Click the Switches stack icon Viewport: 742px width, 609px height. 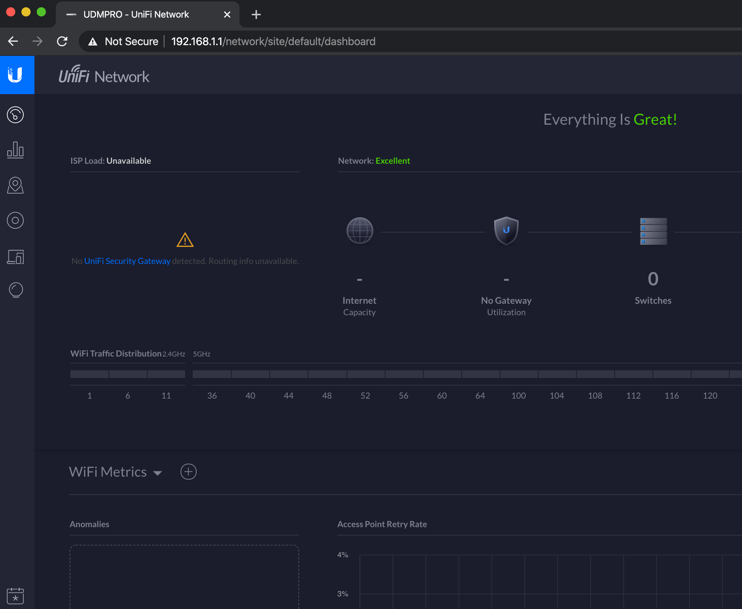pos(653,231)
